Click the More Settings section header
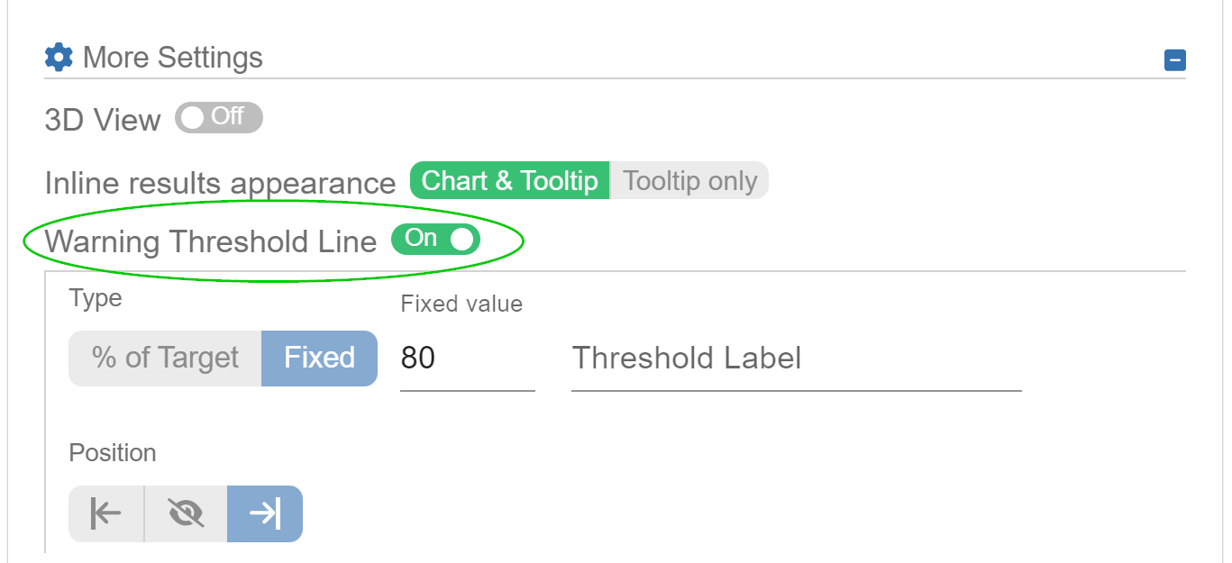The width and height of the screenshot is (1232, 563). 173,57
